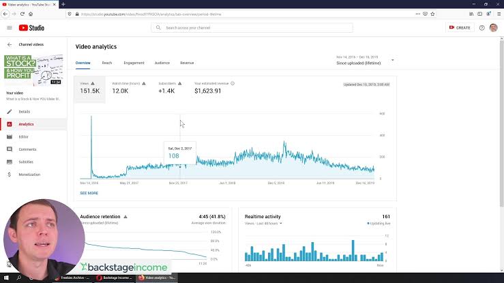The image size is (504, 283).
Task: Switch to the Revenue tab
Action: pyautogui.click(x=187, y=63)
